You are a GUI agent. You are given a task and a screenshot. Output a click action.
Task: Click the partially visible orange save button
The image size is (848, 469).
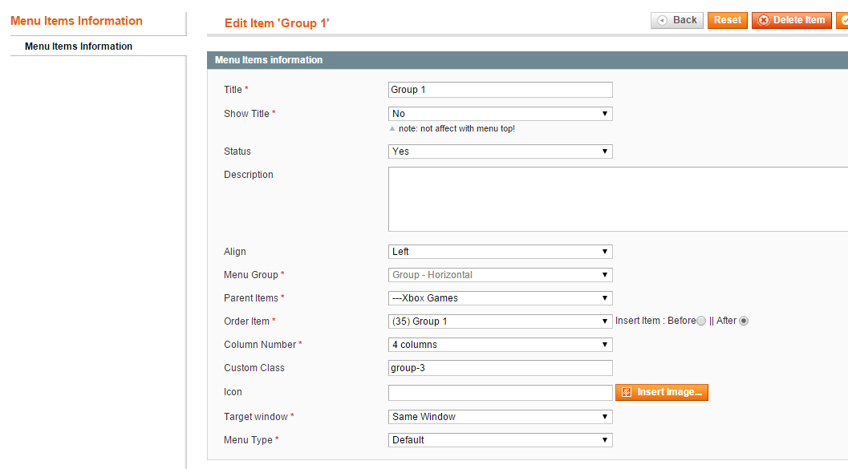click(x=842, y=21)
